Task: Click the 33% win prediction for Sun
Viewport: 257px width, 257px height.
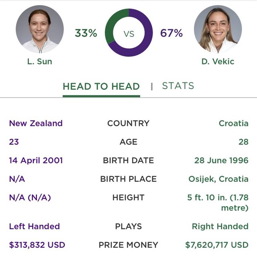Action: [86, 33]
